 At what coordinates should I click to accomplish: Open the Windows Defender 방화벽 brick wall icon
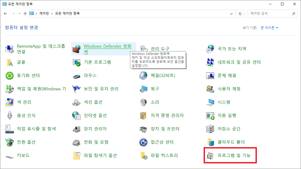tap(77, 49)
